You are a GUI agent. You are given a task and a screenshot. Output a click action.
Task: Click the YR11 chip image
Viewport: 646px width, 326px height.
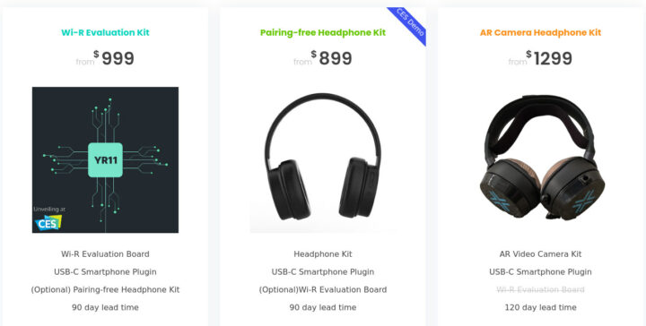pyautogui.click(x=105, y=159)
